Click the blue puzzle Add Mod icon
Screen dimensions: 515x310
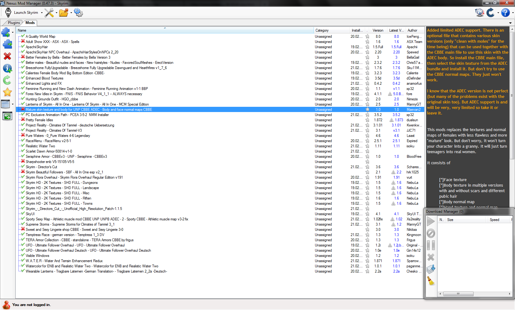6,32
